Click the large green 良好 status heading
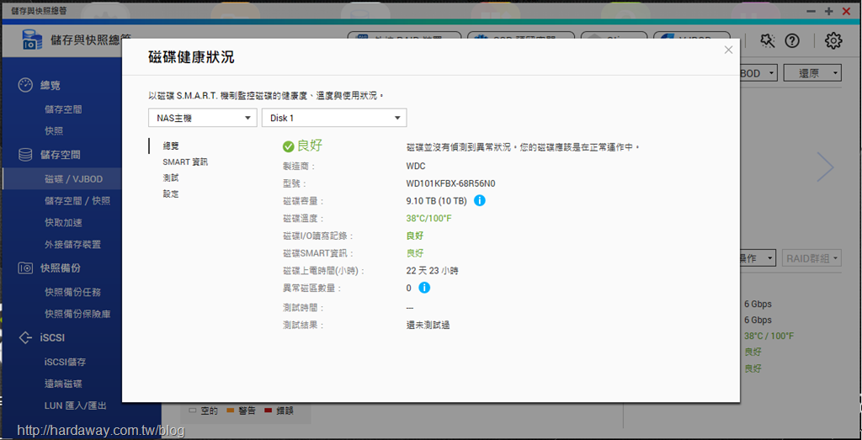 310,146
